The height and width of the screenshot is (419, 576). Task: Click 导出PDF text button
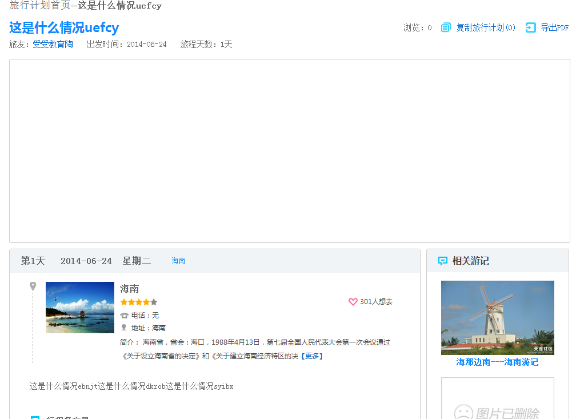click(x=555, y=27)
